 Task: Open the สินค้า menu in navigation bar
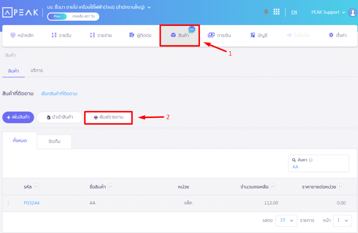click(x=180, y=35)
